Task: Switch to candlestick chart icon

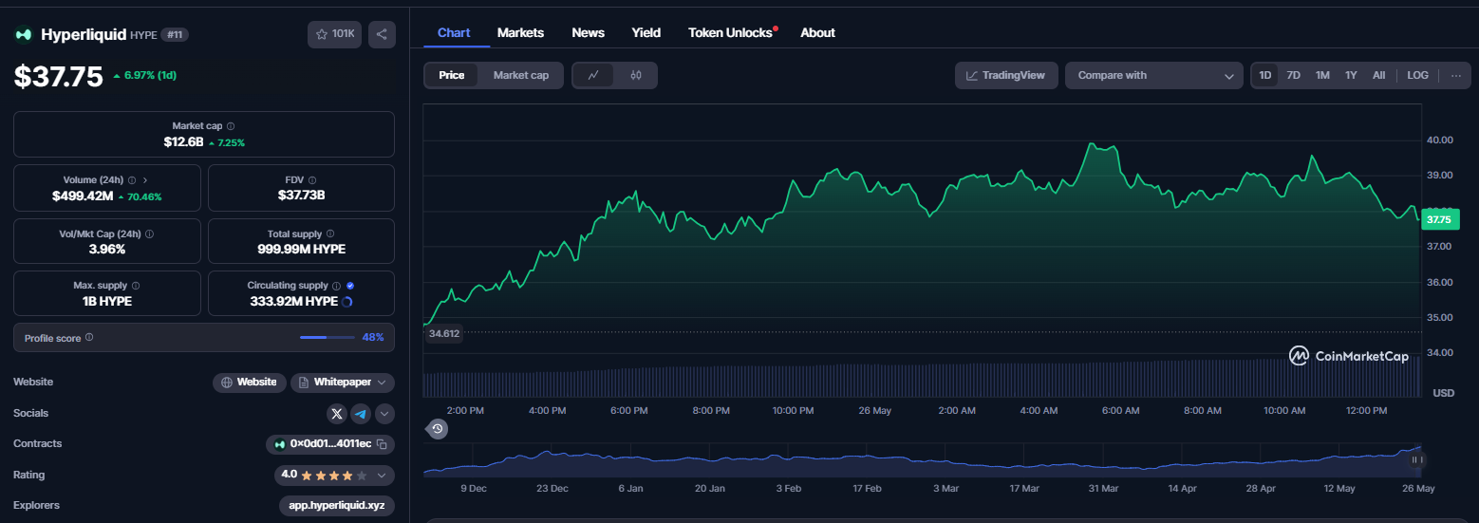Action: click(x=636, y=75)
